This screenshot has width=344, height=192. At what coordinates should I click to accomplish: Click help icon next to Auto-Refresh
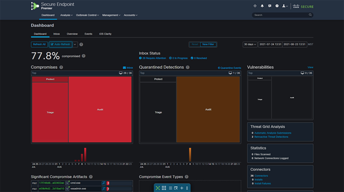point(81,44)
